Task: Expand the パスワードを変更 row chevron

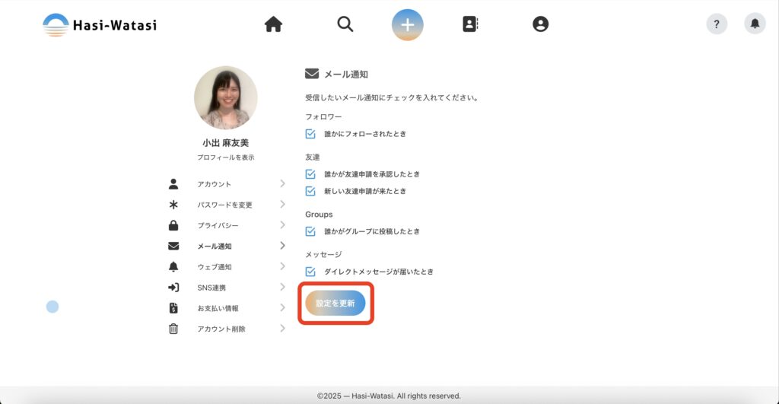Action: tap(282, 204)
